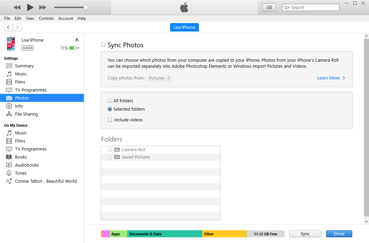Go forward with the right arrow
Image resolution: width=369 pixels, height=243 pixels.
17,27
